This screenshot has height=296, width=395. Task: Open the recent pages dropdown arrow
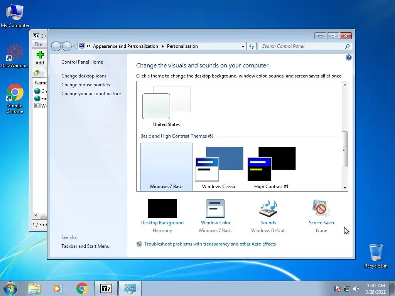(74, 47)
